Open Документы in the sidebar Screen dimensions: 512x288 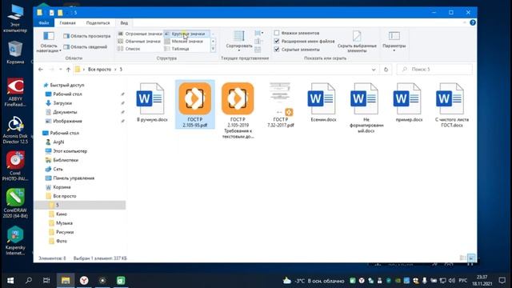pyautogui.click(x=65, y=112)
